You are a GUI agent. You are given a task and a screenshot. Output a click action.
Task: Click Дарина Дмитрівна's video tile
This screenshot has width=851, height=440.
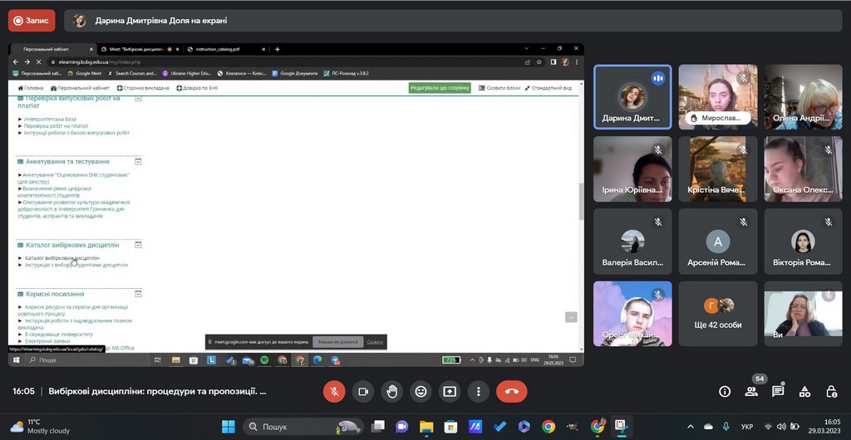pyautogui.click(x=632, y=96)
